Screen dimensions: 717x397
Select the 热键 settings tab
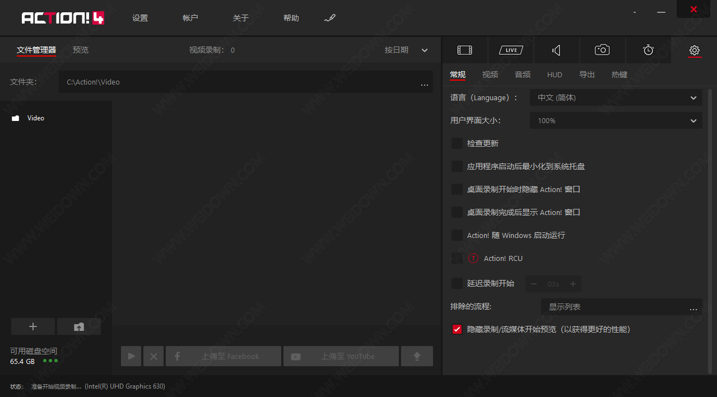[620, 74]
